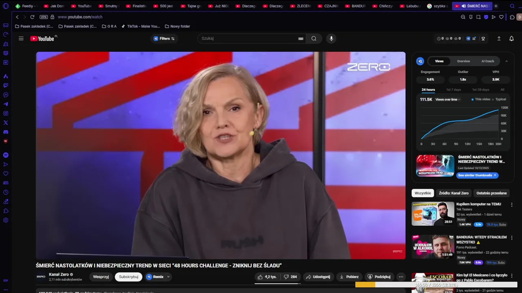The width and height of the screenshot is (522, 293).
Task: Take a snapshot with the toolbar capture icon
Action: 478,17
